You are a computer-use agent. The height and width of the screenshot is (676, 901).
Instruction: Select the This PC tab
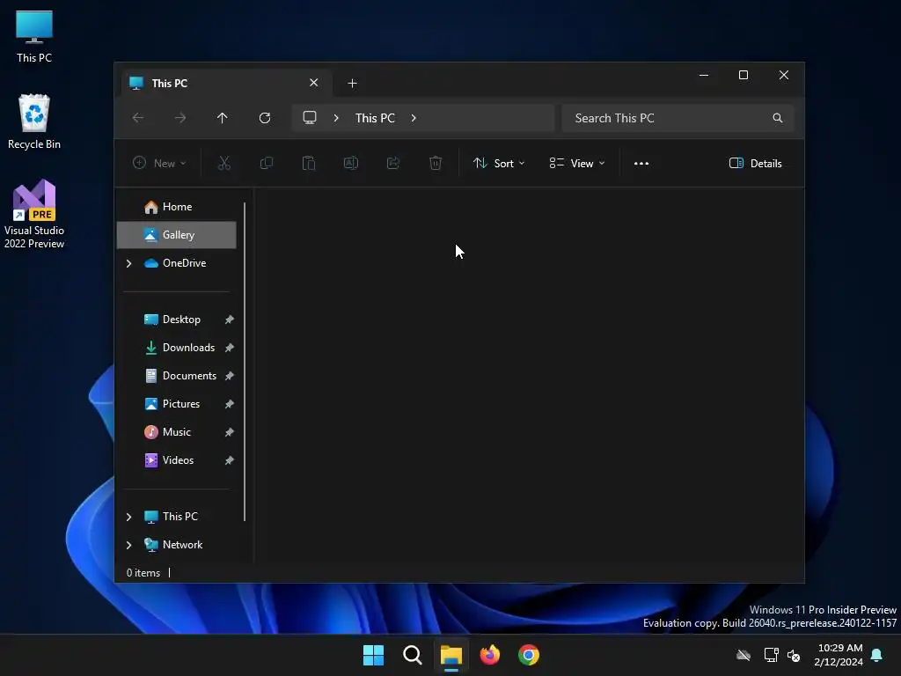[224, 84]
